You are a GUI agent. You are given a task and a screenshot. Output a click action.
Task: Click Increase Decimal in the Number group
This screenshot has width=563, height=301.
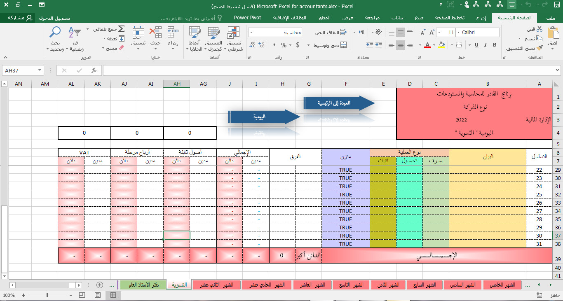coord(262,44)
